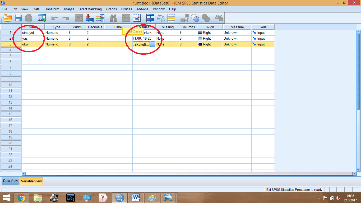Open the Transform menu
Image resolution: width=361 pixels, height=203 pixels.
[52, 9]
